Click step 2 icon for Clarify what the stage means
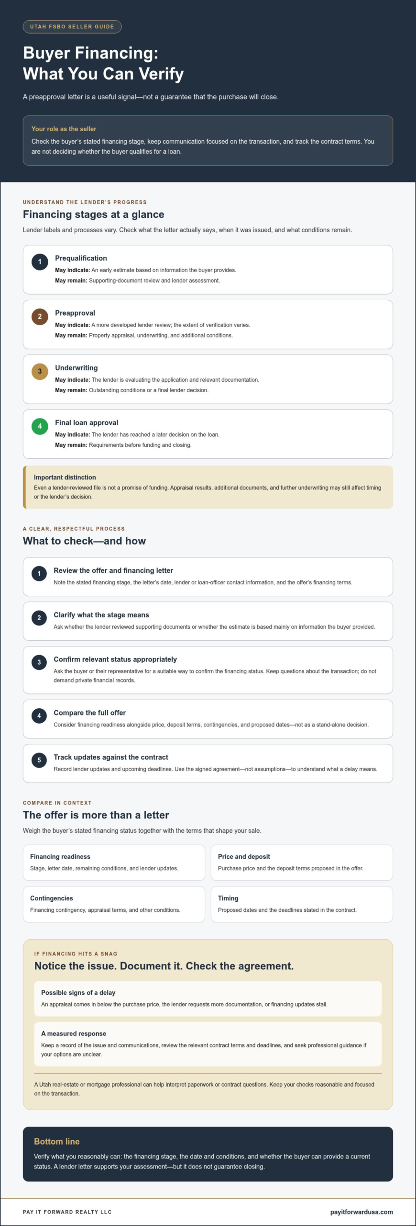Screen dimensions: 416x1226 [x=39, y=618]
